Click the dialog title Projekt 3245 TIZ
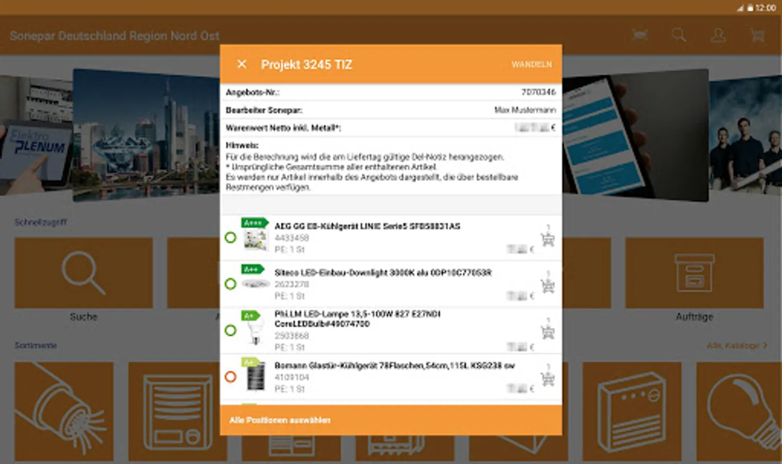 tap(306, 64)
